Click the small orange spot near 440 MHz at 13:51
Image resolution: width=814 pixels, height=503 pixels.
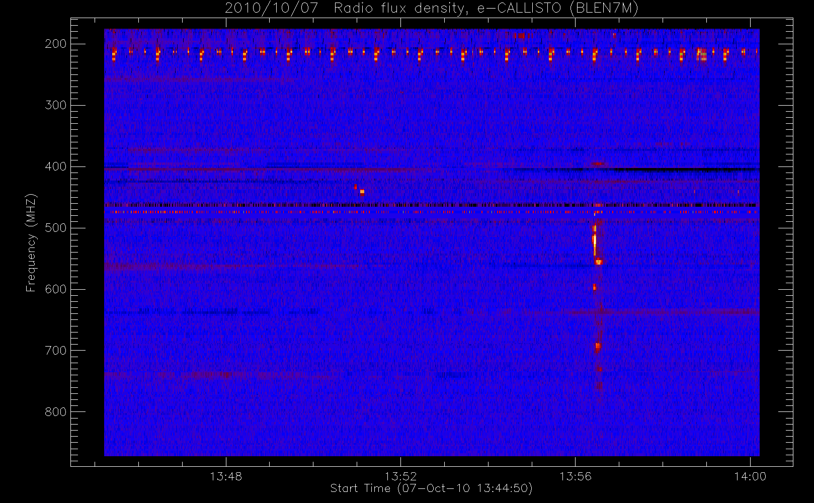point(362,192)
